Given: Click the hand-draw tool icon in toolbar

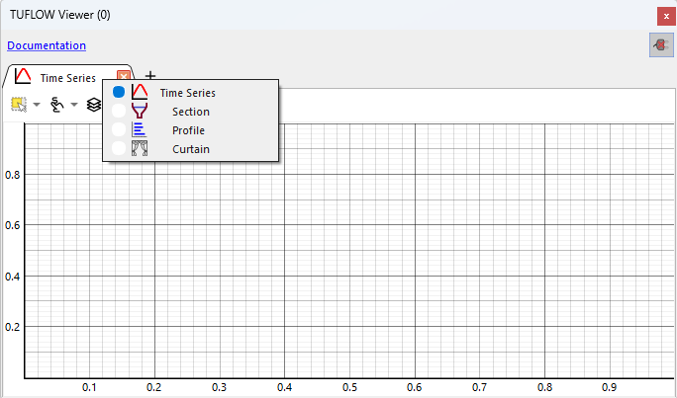Looking at the screenshot, I should 57,104.
